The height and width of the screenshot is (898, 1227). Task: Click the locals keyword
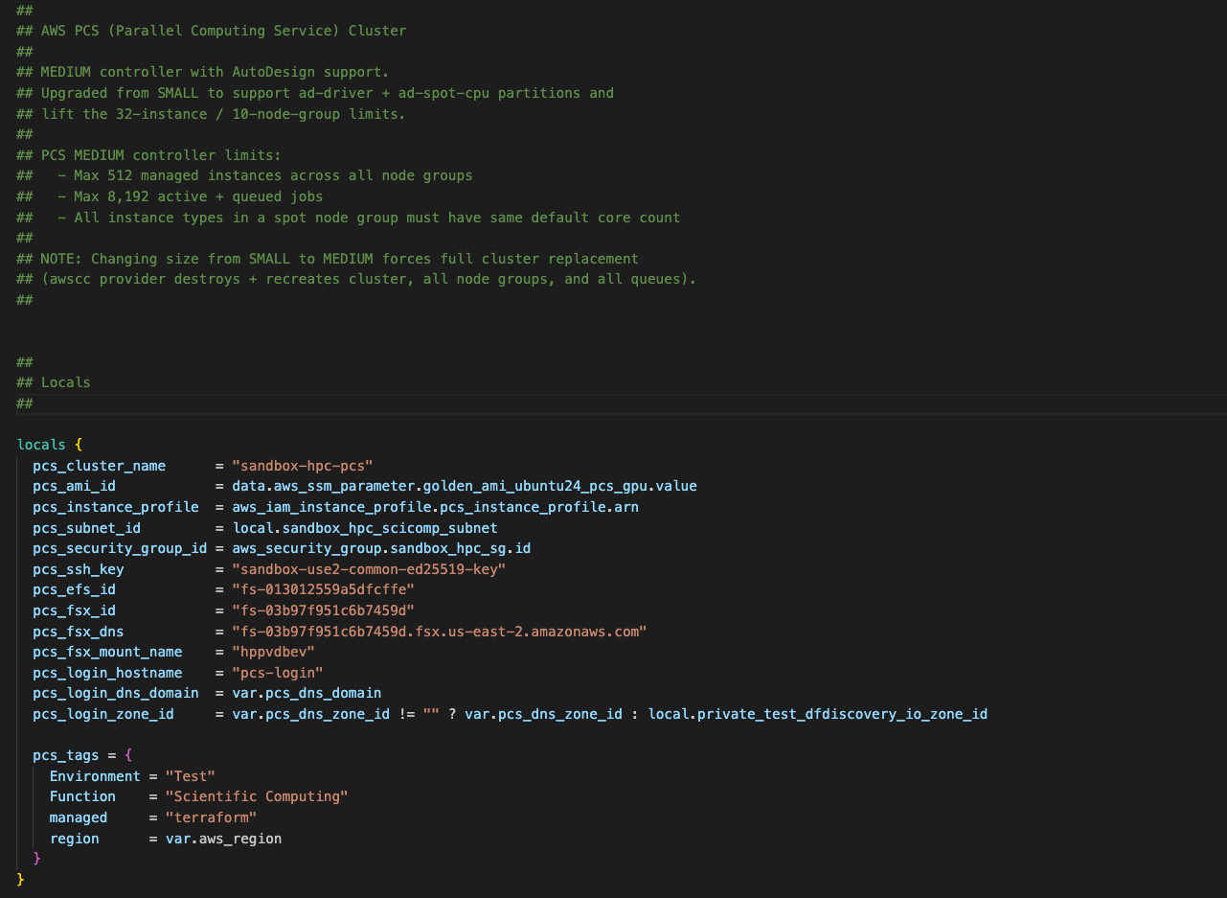41,445
